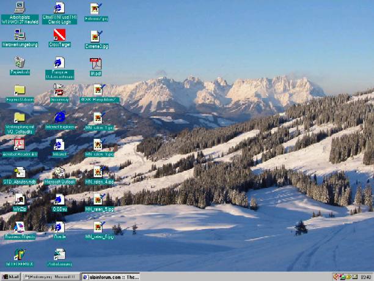
Task: Open the STD_Abrufen.mdb database file
Action: (20, 172)
